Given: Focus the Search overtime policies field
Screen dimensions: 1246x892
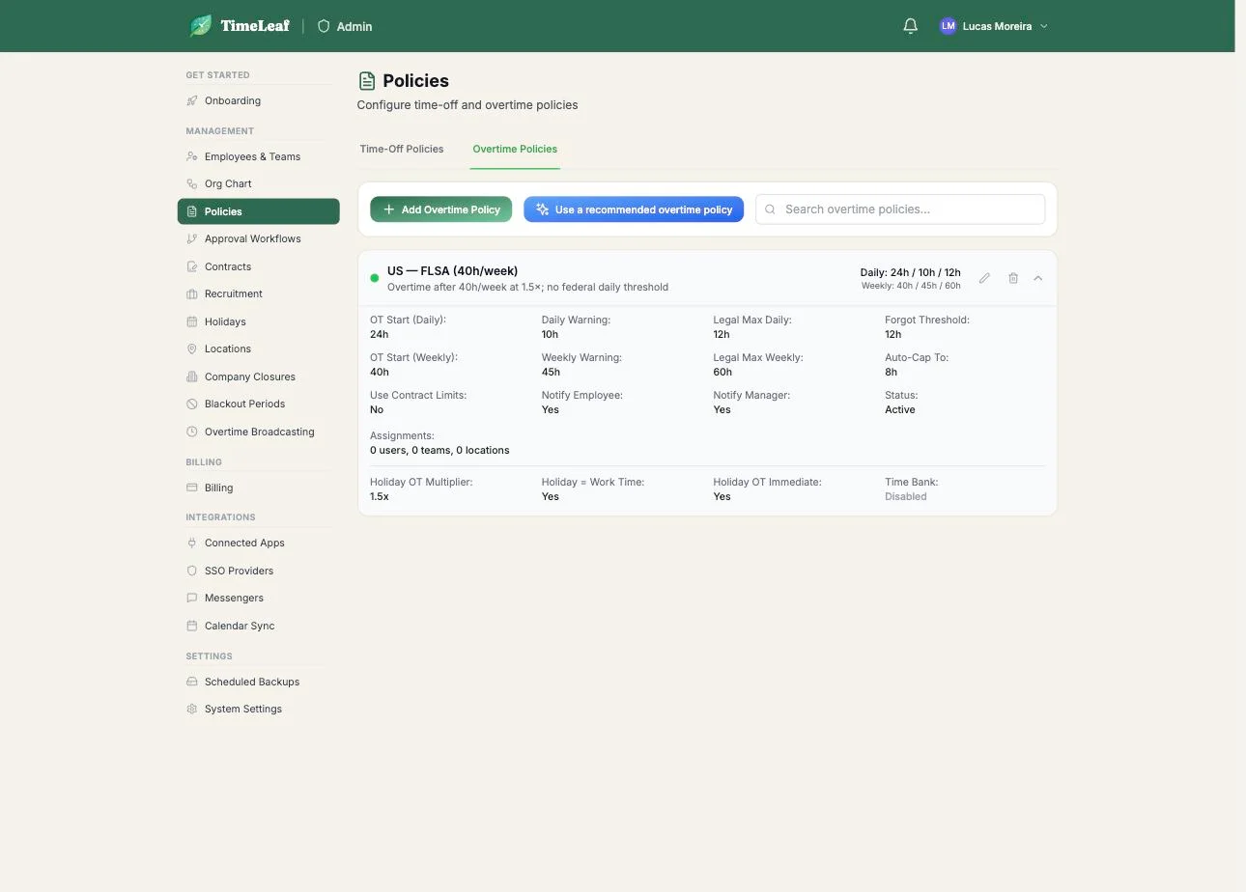Looking at the screenshot, I should (x=900, y=209).
